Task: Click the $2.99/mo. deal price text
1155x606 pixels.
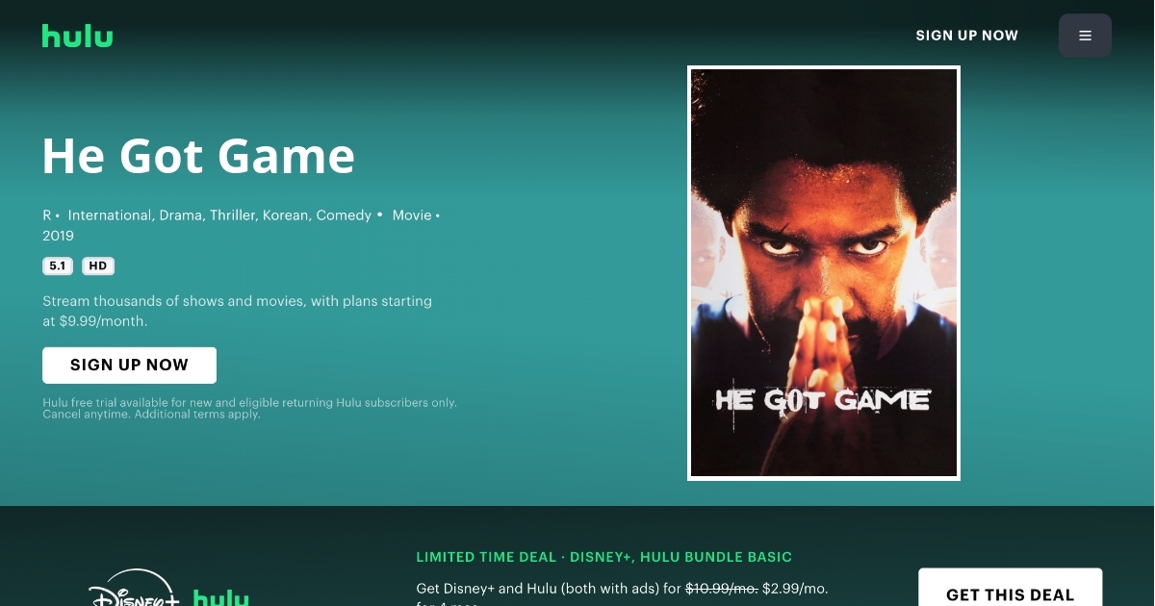Action: [x=795, y=588]
